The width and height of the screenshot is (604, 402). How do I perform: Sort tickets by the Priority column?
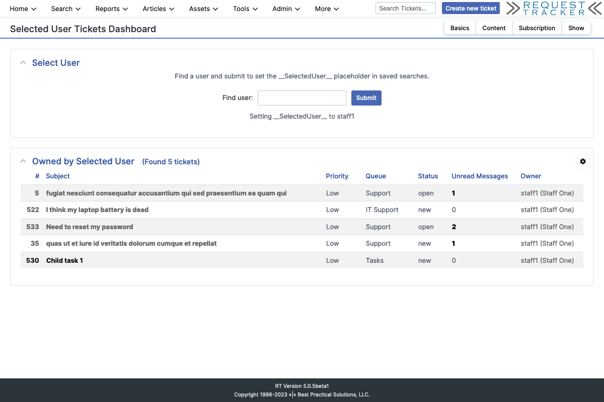337,176
